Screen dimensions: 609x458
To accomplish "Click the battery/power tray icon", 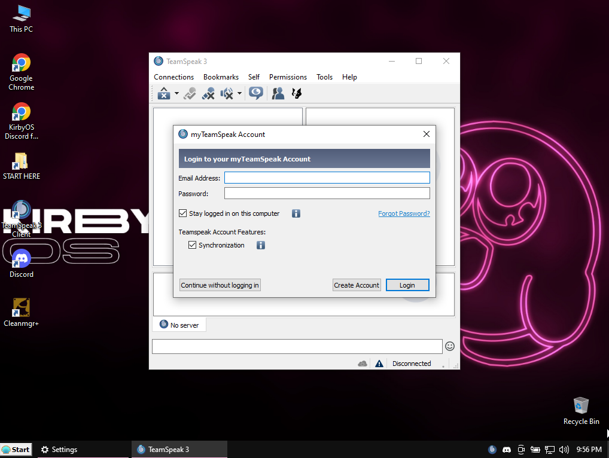I will point(535,450).
